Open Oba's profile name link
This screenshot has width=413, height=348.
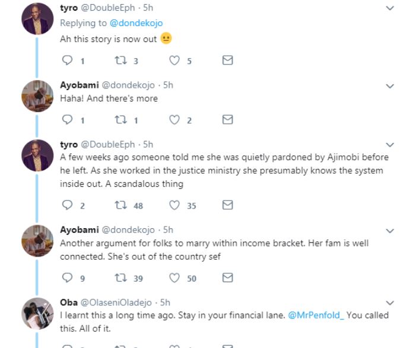coord(68,302)
